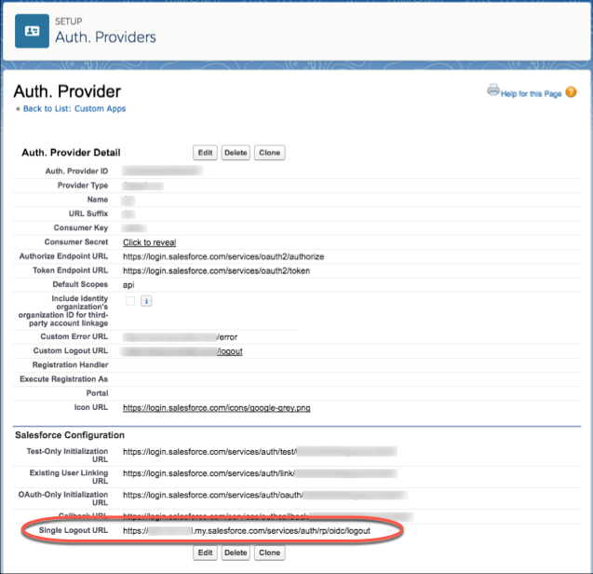The width and height of the screenshot is (593, 574).
Task: Click the info icon beside the checkbox
Action: [146, 301]
